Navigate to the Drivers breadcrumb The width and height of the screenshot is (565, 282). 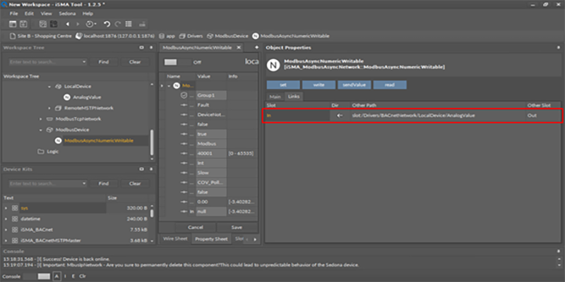click(x=191, y=36)
